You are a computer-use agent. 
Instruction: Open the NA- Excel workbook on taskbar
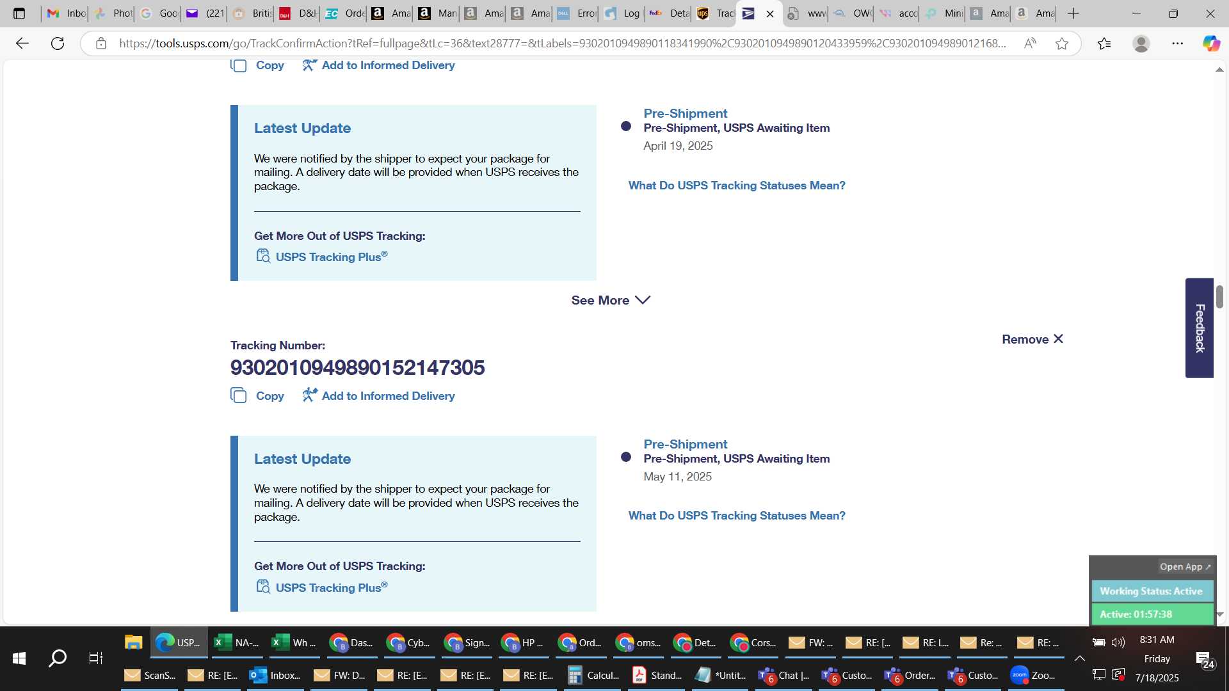coord(237,642)
